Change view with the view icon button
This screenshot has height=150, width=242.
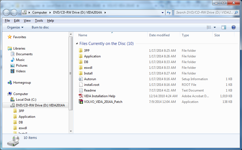coord(209,27)
